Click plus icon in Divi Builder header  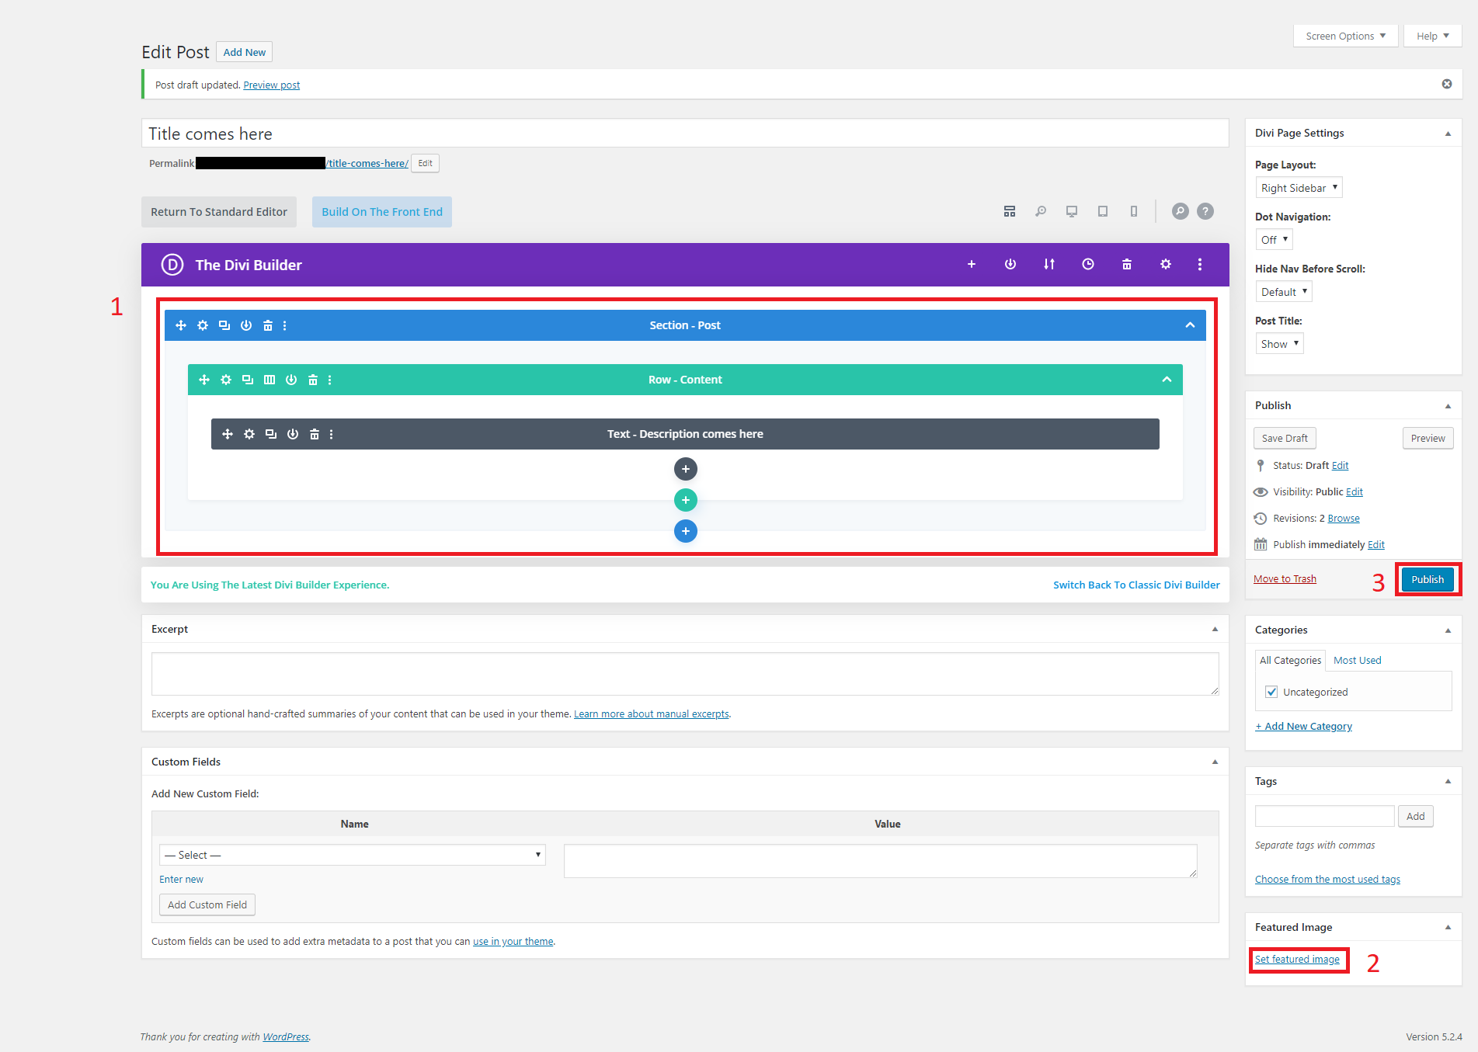[x=972, y=265]
